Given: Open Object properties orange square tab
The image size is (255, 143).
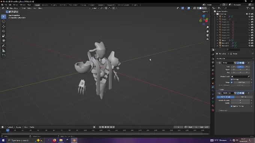Looking at the screenshot, I should click(x=213, y=83).
